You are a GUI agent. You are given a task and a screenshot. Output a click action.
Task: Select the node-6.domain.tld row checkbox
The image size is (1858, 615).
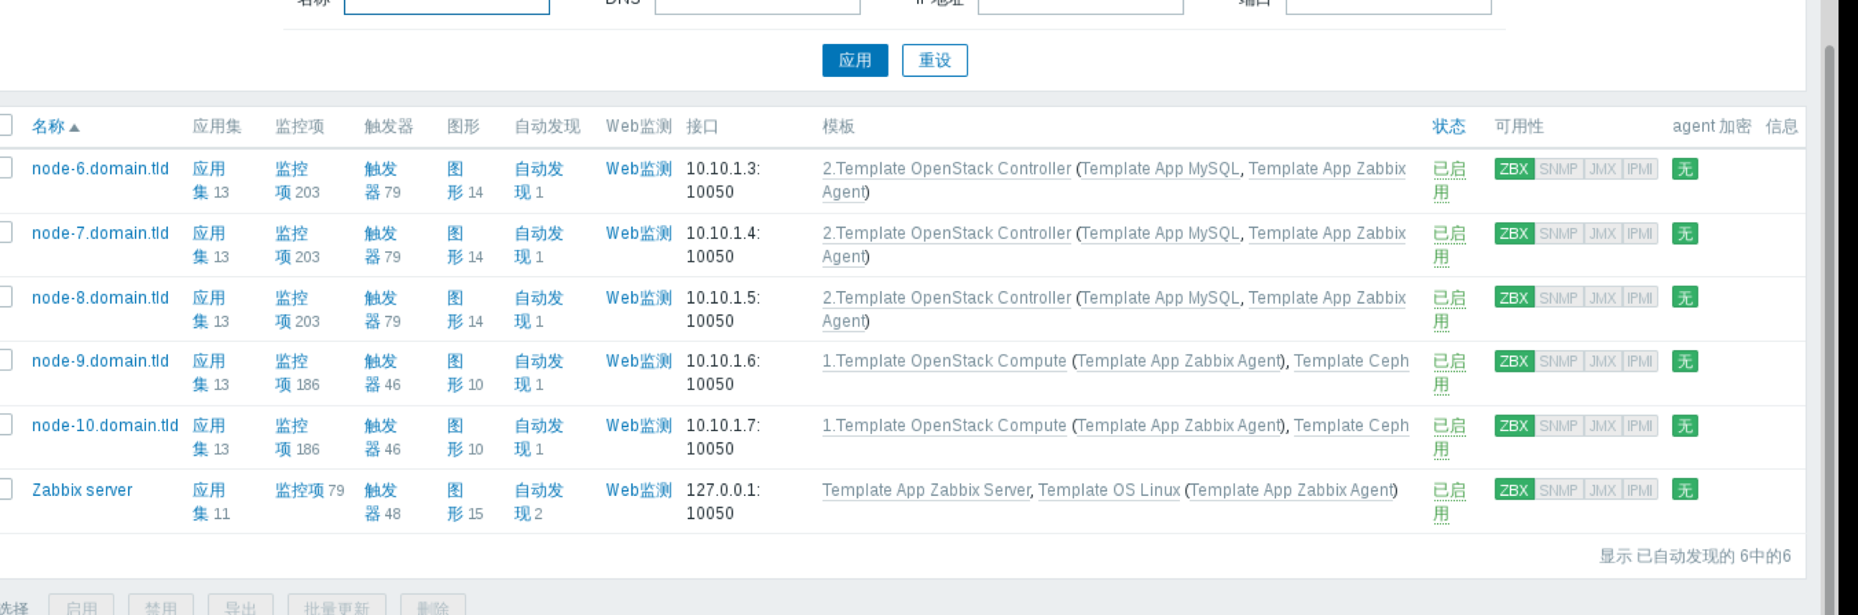coord(4,168)
